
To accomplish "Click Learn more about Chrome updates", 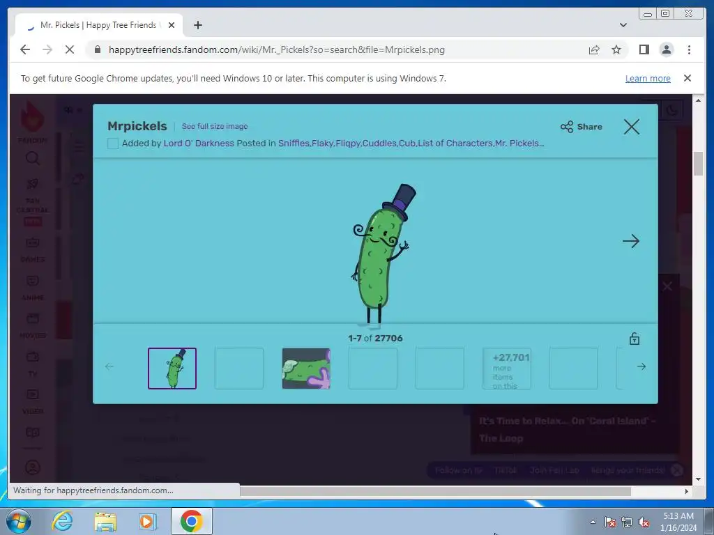I will [648, 78].
